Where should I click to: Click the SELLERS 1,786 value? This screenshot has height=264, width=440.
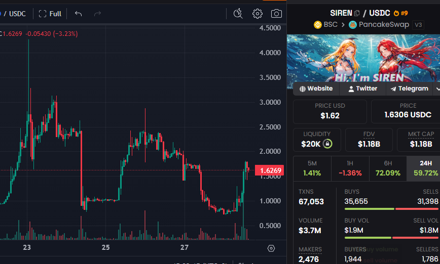pos(430,259)
